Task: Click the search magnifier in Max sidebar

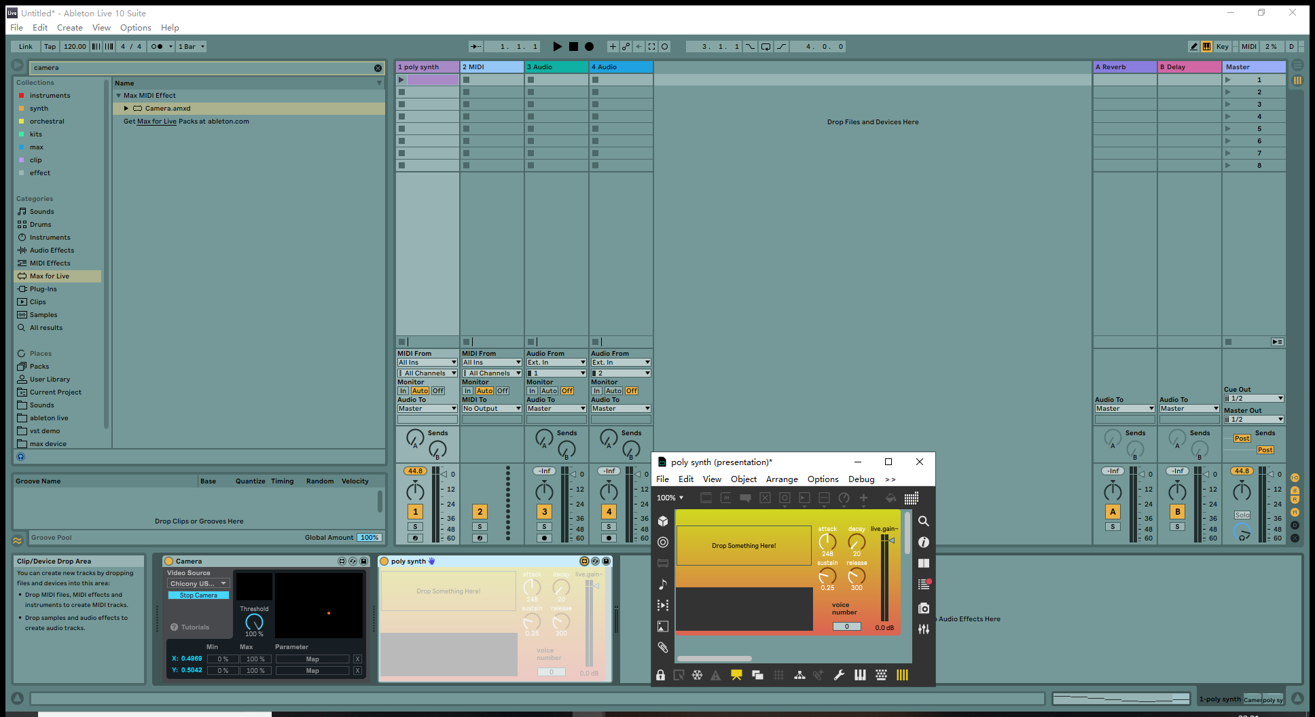Action: click(x=923, y=521)
